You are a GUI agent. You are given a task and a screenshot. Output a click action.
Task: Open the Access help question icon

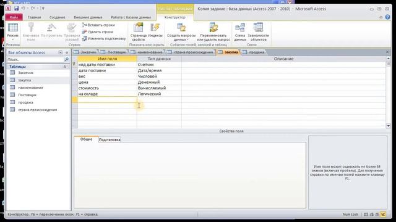click(388, 17)
